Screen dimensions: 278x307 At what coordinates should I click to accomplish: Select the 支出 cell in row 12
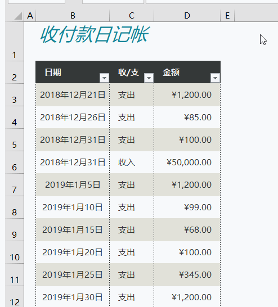click(132, 297)
